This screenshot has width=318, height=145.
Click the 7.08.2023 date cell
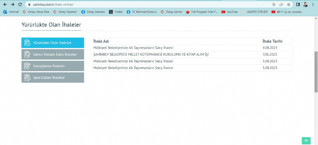tap(270, 54)
